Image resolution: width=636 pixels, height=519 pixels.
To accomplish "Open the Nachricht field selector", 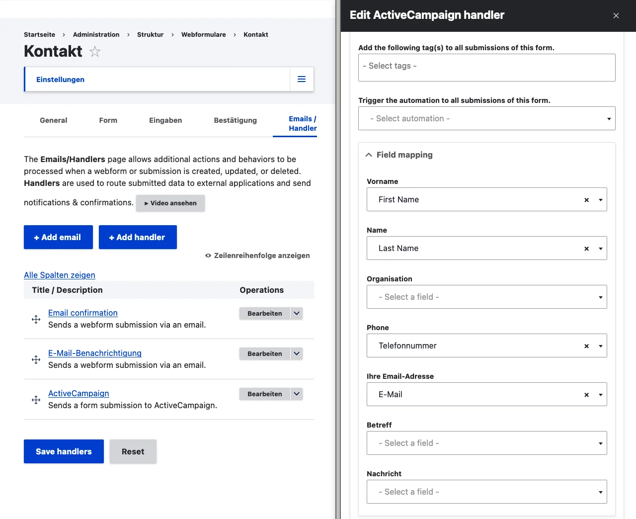I will pos(487,492).
